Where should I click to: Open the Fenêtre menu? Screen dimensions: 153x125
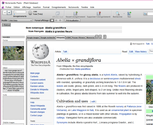84,7
